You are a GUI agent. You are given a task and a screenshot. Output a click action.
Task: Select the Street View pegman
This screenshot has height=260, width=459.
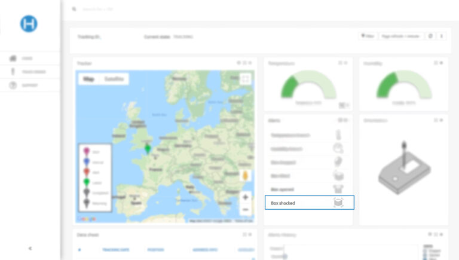pos(245,175)
